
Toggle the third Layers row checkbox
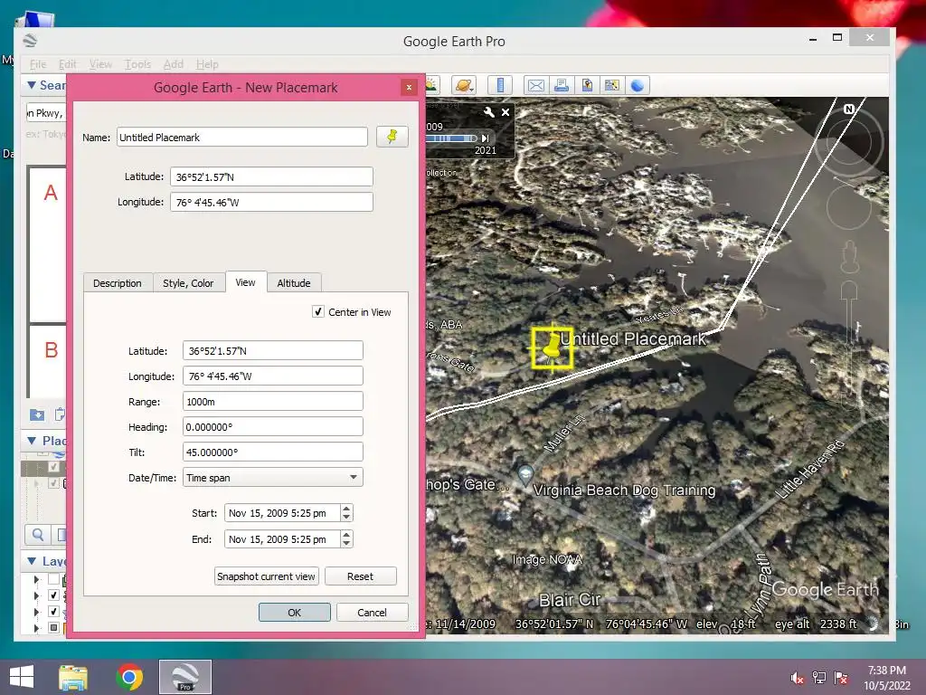53,611
